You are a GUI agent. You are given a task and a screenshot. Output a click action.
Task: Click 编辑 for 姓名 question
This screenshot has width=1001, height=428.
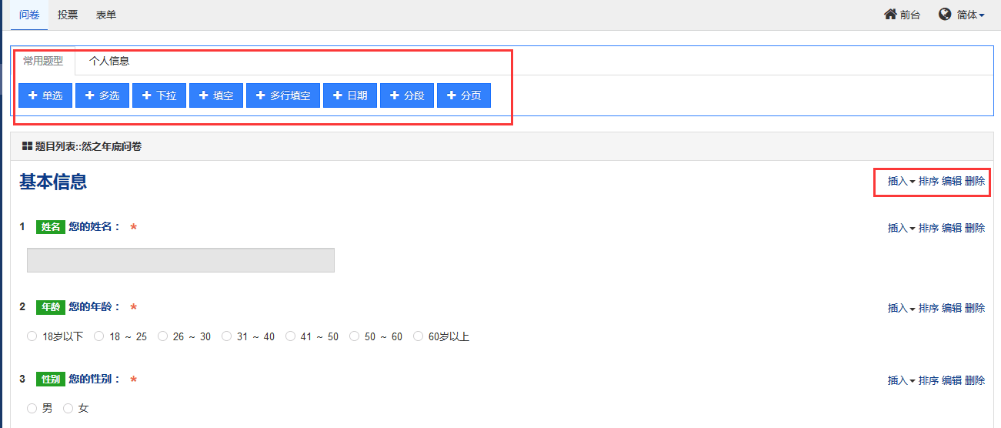(x=952, y=228)
